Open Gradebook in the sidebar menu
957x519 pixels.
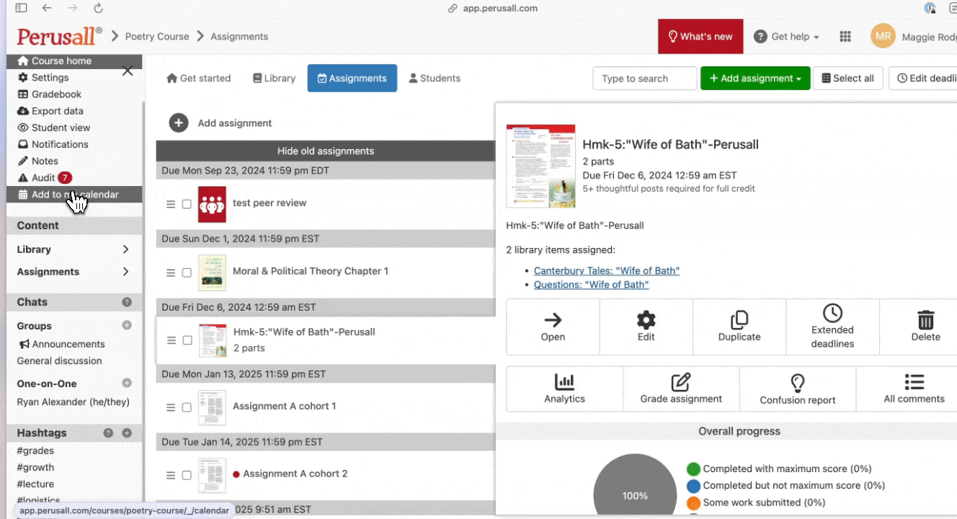(x=56, y=94)
